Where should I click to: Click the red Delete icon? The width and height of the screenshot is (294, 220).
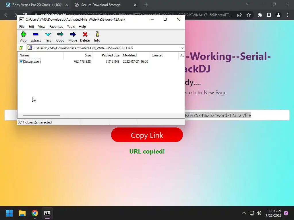(x=85, y=37)
